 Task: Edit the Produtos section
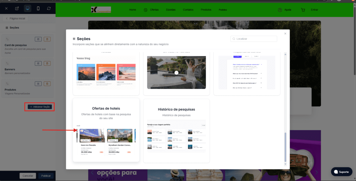pos(38,84)
